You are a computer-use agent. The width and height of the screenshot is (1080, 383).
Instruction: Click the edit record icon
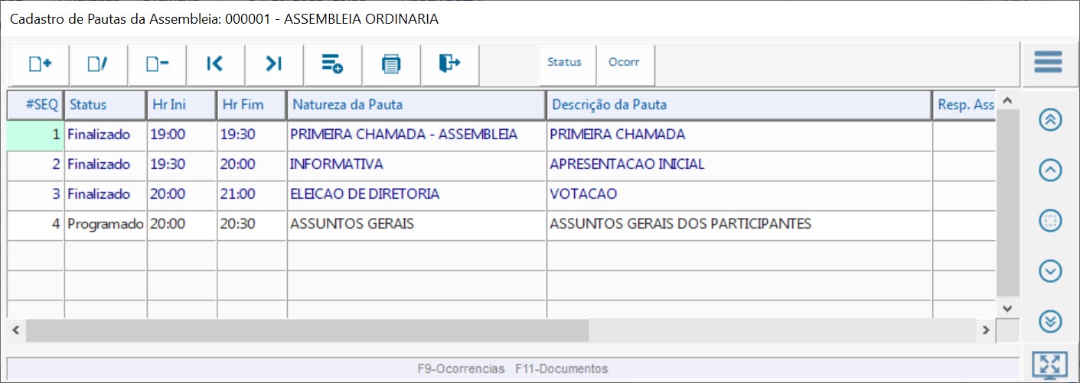point(98,64)
